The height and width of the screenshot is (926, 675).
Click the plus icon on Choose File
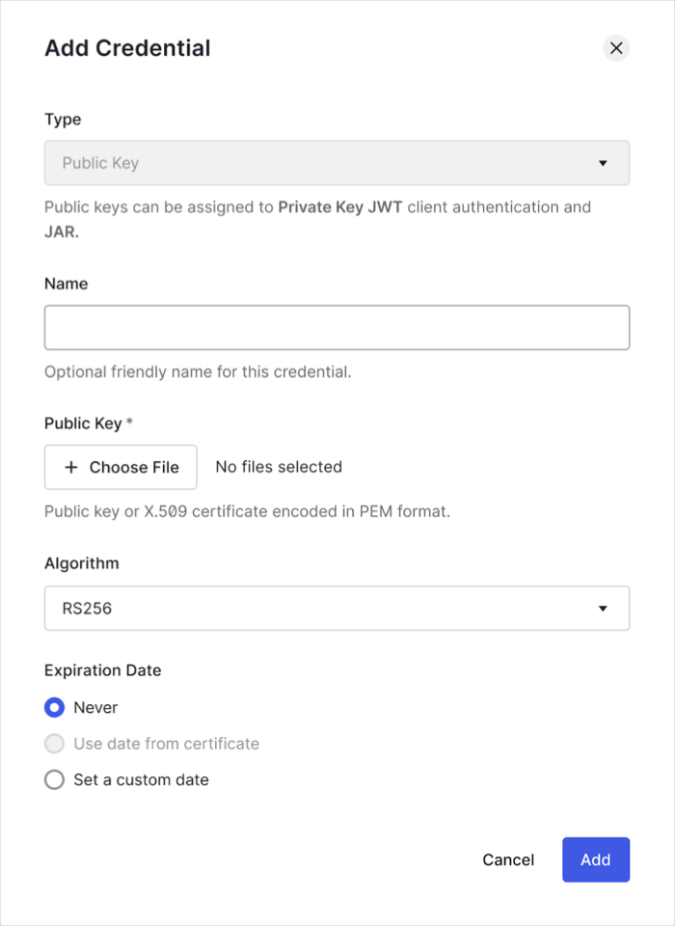click(x=70, y=467)
